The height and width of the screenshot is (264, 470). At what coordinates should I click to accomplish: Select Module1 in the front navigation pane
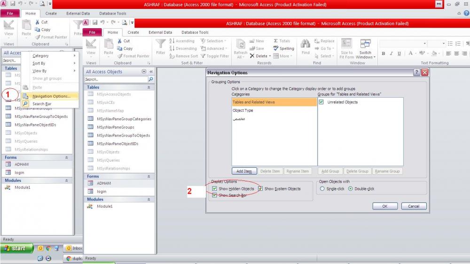(119, 206)
